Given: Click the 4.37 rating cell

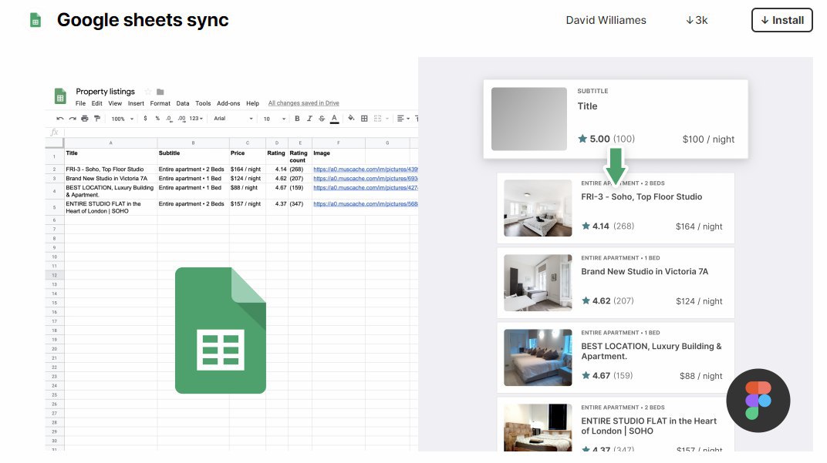Looking at the screenshot, I should (277, 207).
